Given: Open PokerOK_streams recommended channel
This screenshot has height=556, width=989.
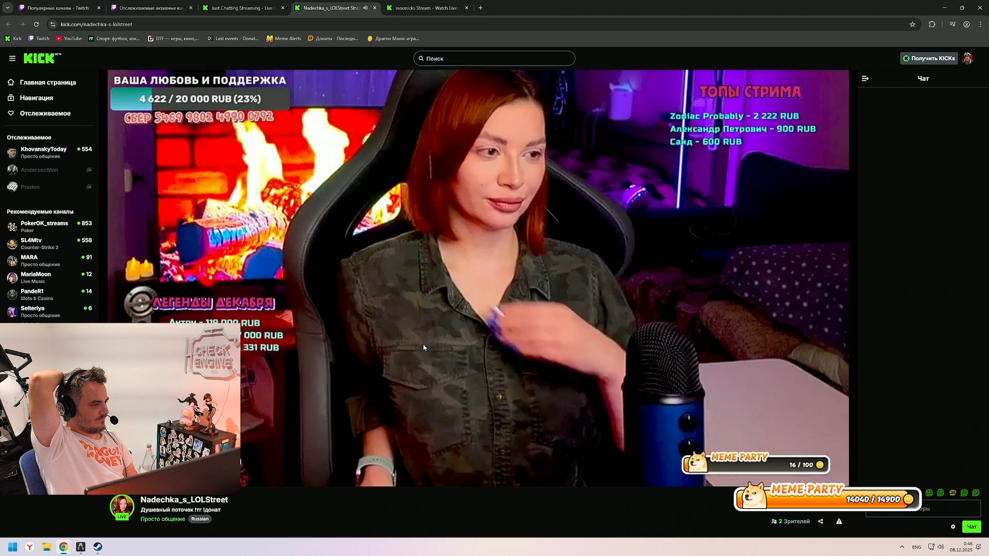Looking at the screenshot, I should click(44, 227).
